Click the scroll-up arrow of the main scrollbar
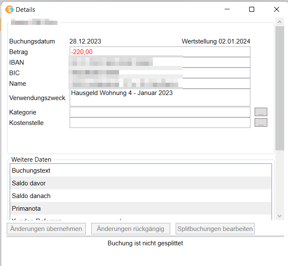288x266 pixels. pyautogui.click(x=279, y=21)
